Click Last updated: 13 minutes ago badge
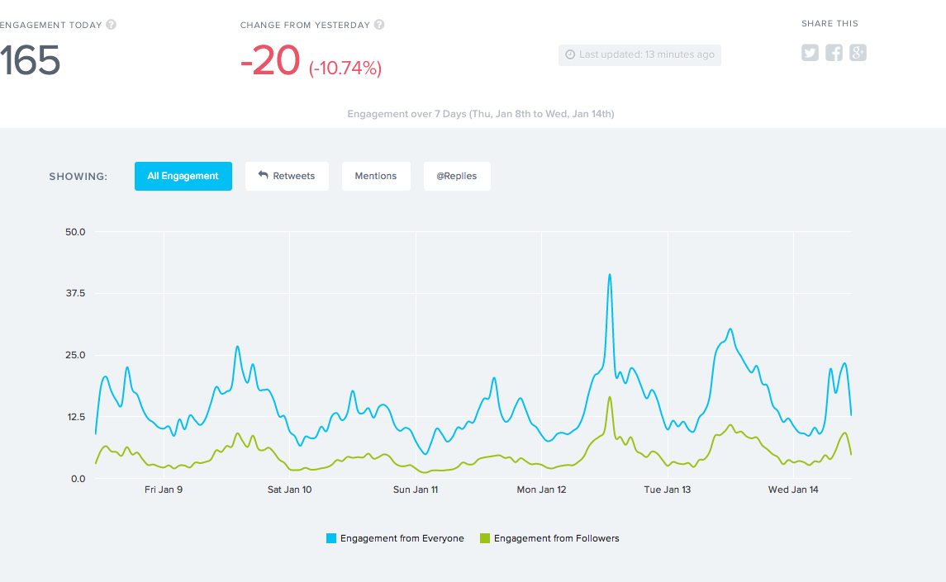Image resolution: width=946 pixels, height=582 pixels. pyautogui.click(x=639, y=54)
